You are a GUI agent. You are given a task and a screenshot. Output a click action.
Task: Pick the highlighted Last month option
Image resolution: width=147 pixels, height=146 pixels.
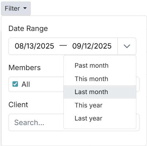(x=100, y=92)
